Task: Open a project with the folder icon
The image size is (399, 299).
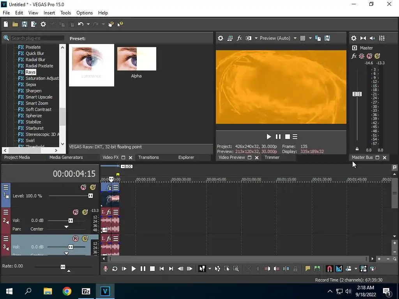Action: (x=15, y=24)
